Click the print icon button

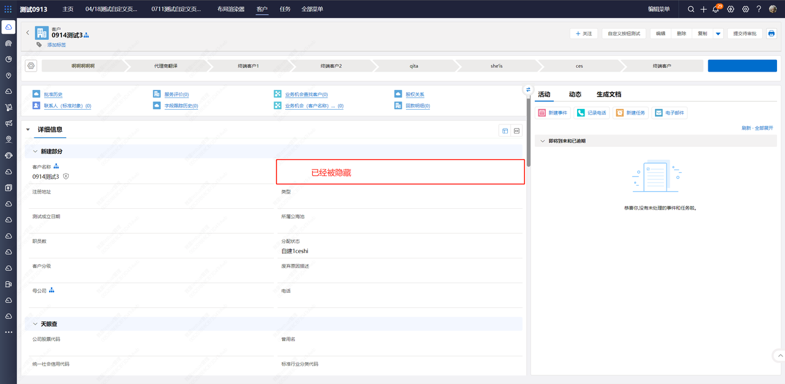(x=772, y=34)
